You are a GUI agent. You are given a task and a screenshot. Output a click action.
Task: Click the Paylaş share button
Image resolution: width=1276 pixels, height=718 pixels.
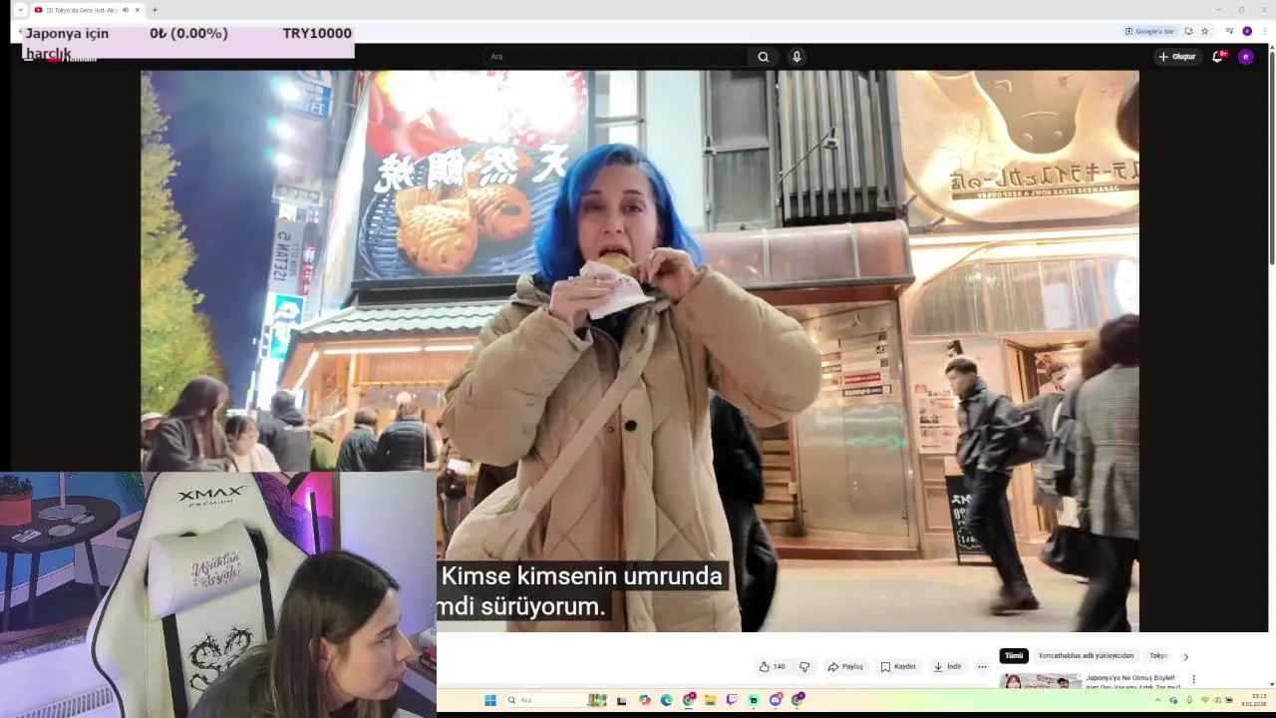[x=845, y=667]
